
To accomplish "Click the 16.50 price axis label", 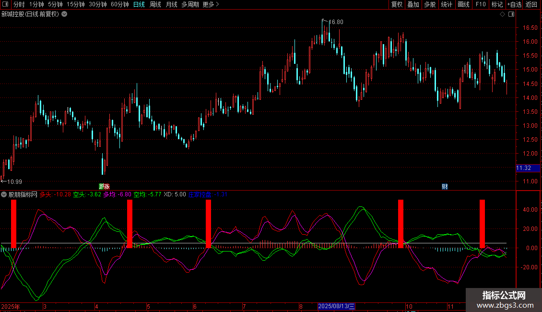I will (x=530, y=28).
